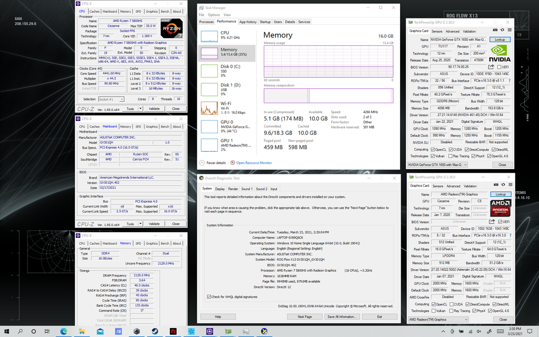This screenshot has height=337, width=539.
Task: Open the Sensors tab in NVIDIA GPU-Z window
Action: pos(437,31)
